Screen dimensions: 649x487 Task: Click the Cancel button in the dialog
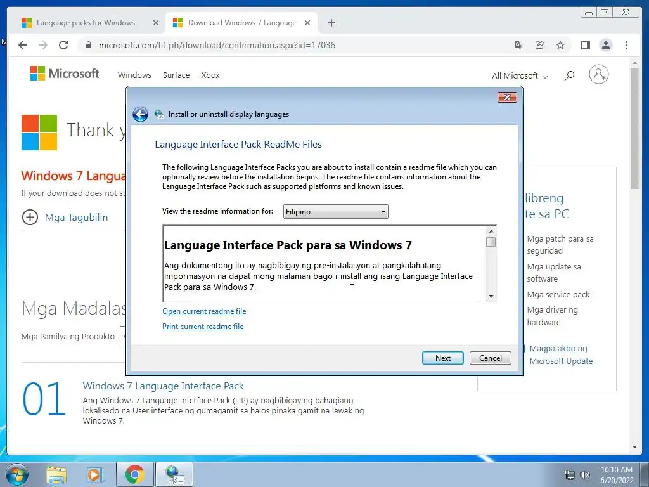(491, 358)
